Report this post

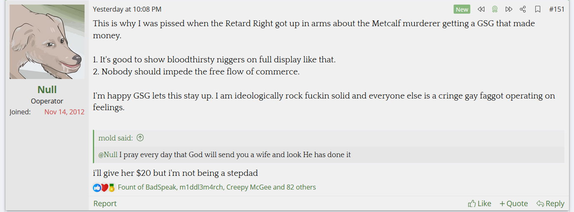[105, 203]
